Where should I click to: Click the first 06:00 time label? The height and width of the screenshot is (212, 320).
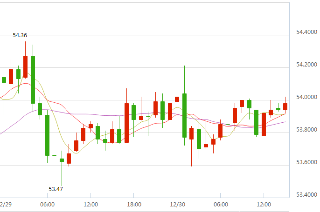point(48,205)
